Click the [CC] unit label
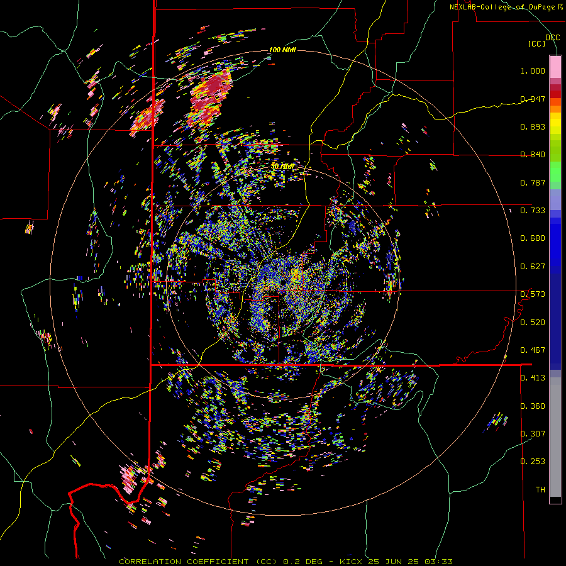Screen dimensions: 566x566 pyautogui.click(x=537, y=43)
